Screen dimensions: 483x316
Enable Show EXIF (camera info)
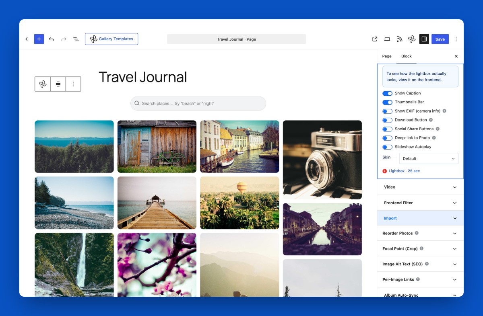click(387, 111)
